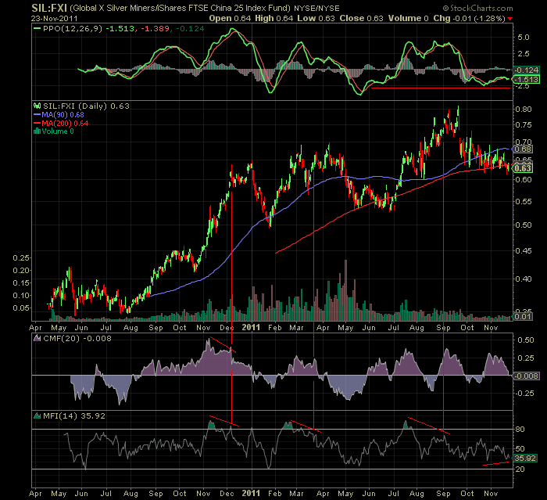The height and width of the screenshot is (500, 547).
Task: Select the High 0.64 value
Action: (273, 18)
